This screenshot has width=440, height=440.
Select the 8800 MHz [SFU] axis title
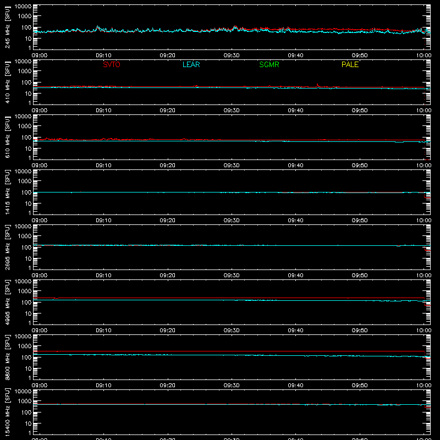7,357
